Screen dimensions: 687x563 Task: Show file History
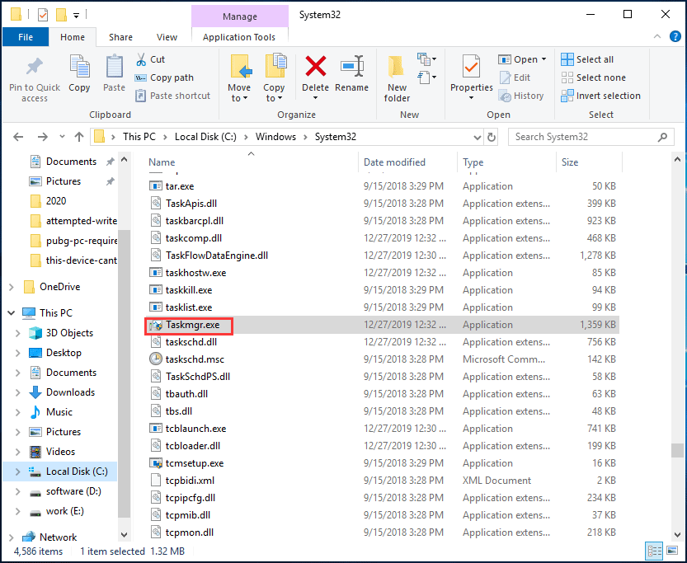tap(521, 96)
